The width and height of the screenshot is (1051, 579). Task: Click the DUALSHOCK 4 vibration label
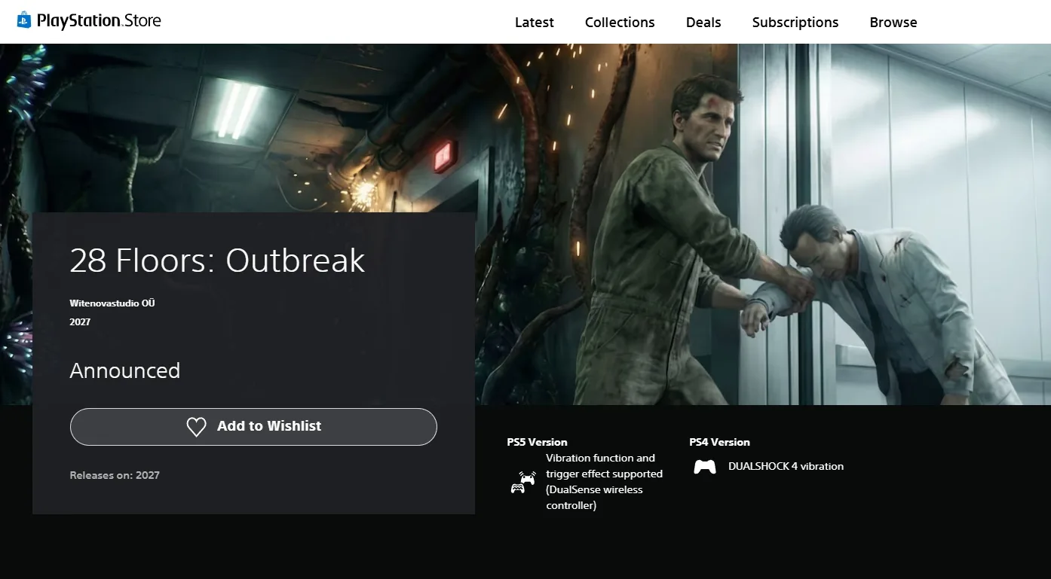coord(786,466)
